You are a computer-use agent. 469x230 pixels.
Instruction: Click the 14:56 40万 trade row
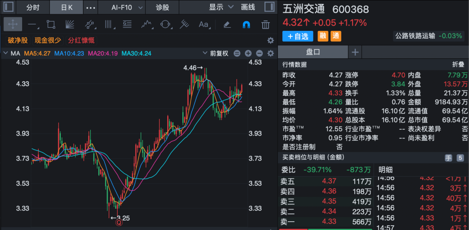point(421,198)
